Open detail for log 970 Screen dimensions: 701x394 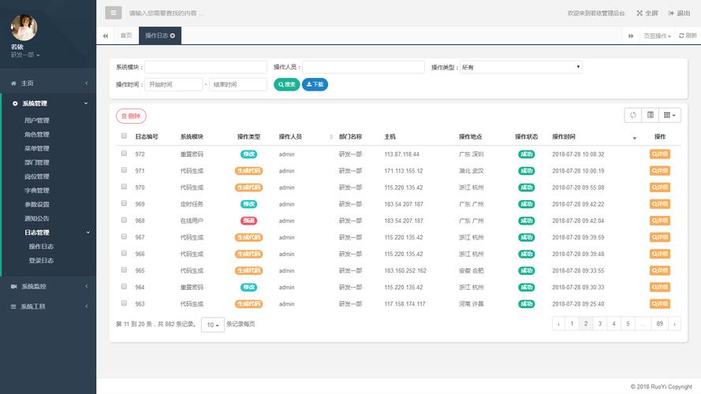tap(659, 188)
